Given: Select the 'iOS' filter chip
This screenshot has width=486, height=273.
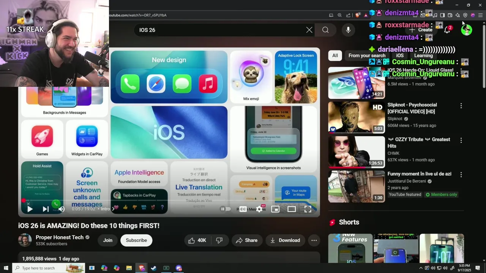Looking at the screenshot, I should 400,55.
